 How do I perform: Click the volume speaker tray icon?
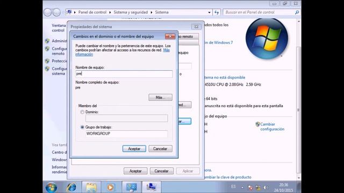(266, 188)
